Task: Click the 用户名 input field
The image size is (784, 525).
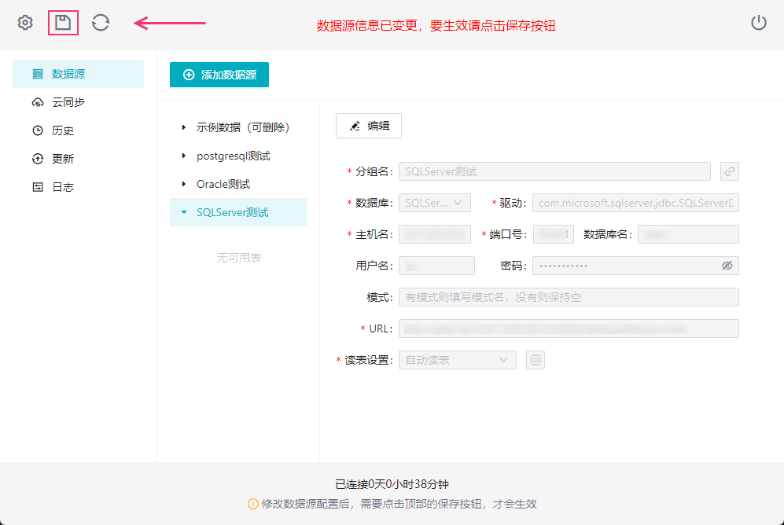Action: 436,266
